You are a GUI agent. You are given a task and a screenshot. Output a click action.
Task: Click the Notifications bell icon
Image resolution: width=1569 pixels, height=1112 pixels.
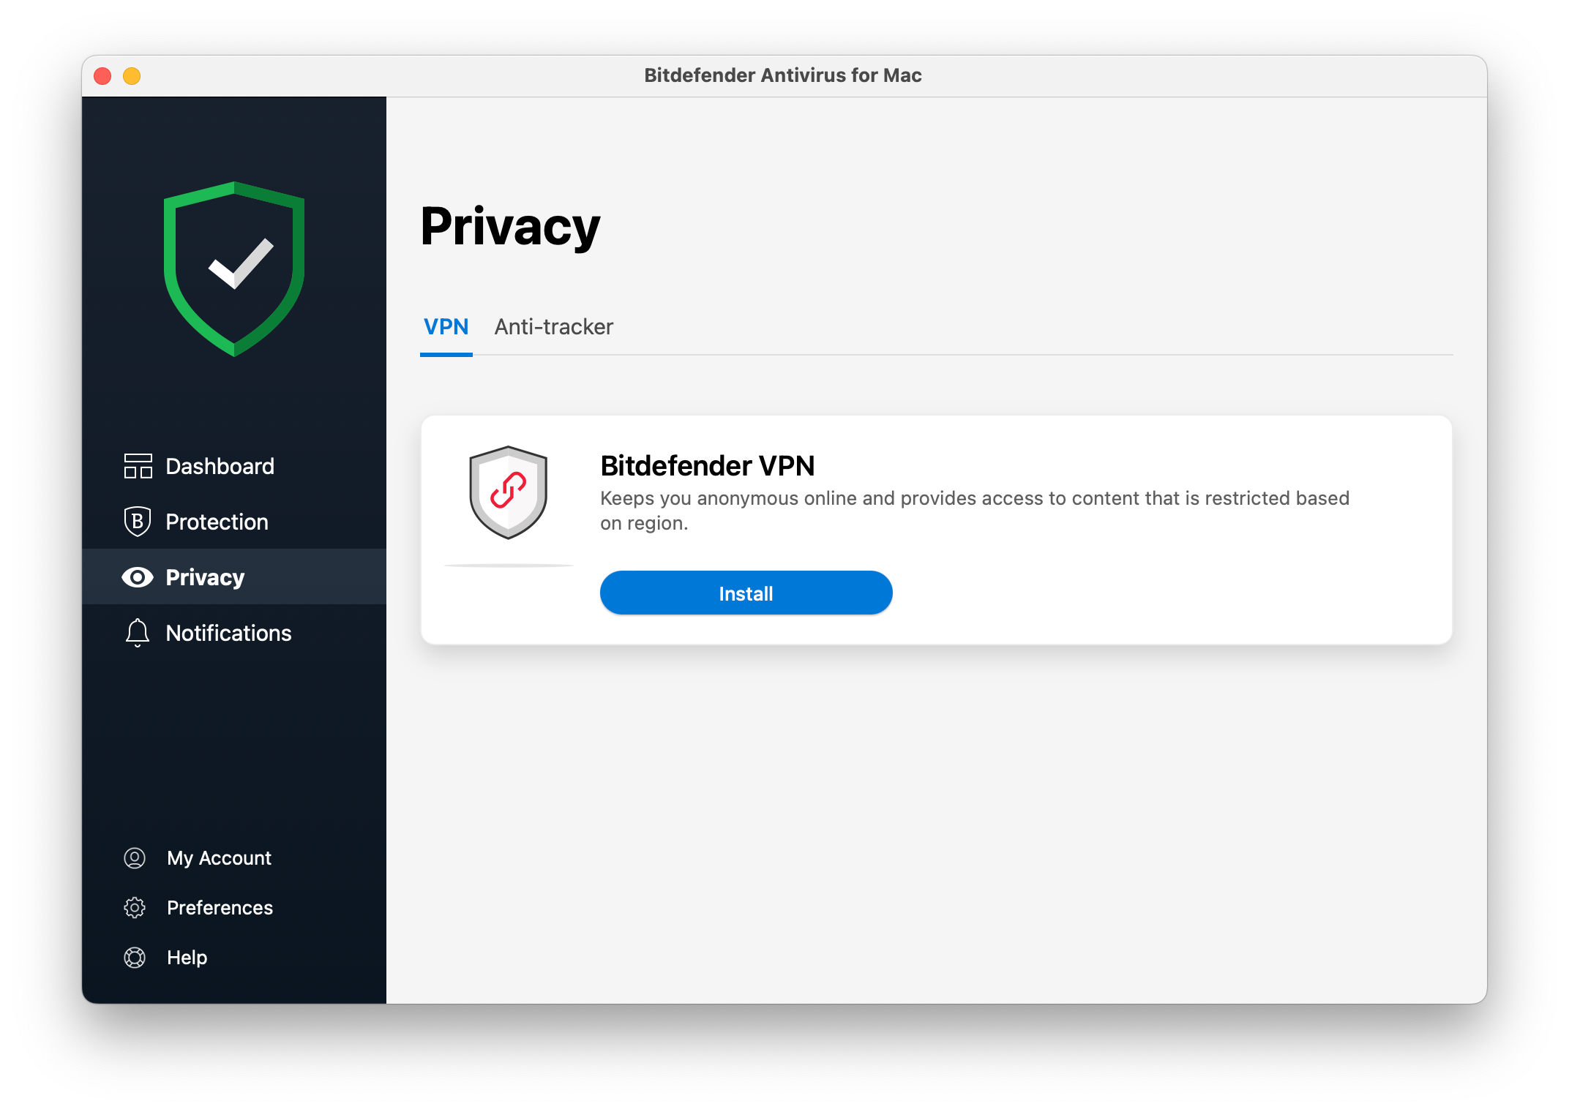[x=138, y=633]
